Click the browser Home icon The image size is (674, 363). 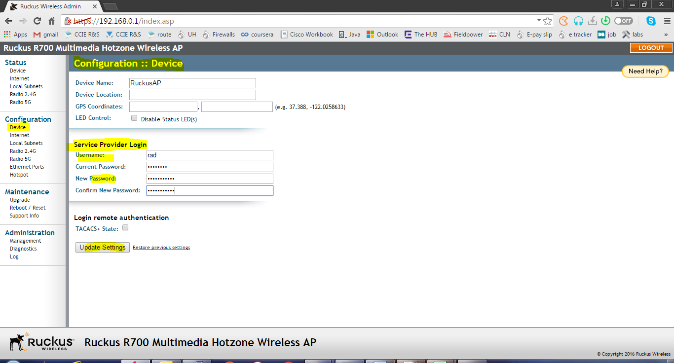(51, 21)
